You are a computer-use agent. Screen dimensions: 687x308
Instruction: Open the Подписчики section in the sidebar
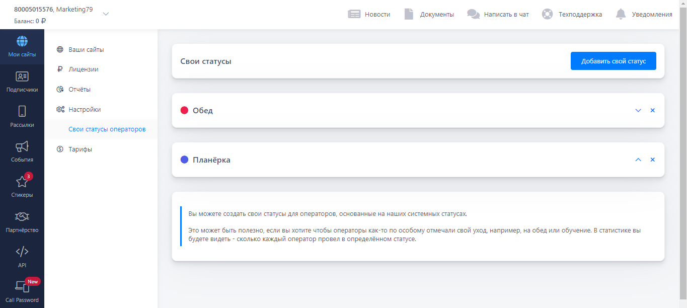(22, 82)
